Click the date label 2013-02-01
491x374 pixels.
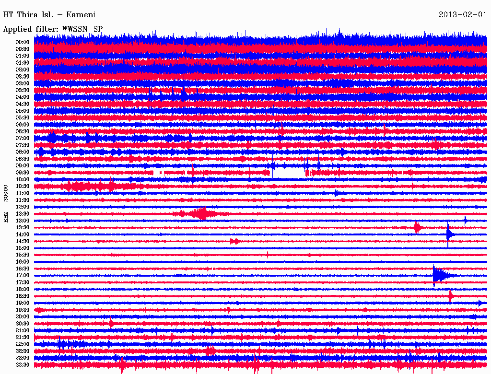[x=463, y=15]
